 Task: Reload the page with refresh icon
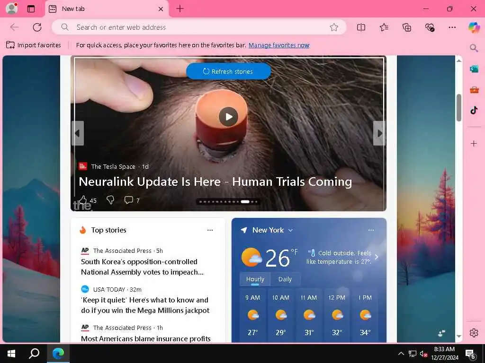click(x=37, y=27)
